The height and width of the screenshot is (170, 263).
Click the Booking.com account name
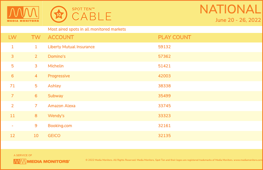click(60, 126)
